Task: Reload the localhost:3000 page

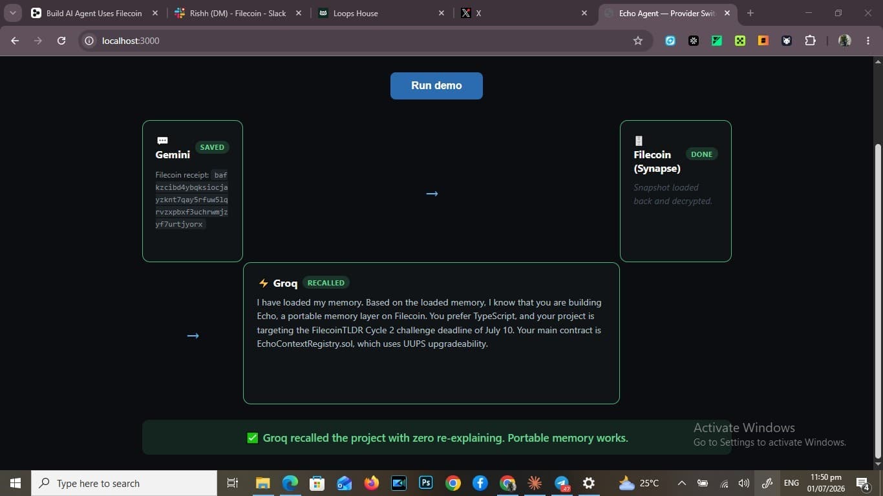Action: [61, 41]
